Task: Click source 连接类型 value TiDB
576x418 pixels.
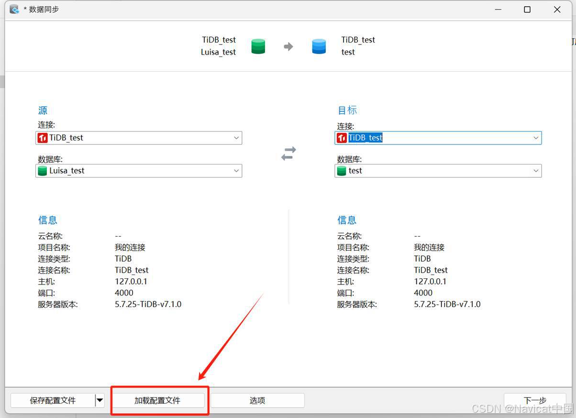Action: click(123, 259)
